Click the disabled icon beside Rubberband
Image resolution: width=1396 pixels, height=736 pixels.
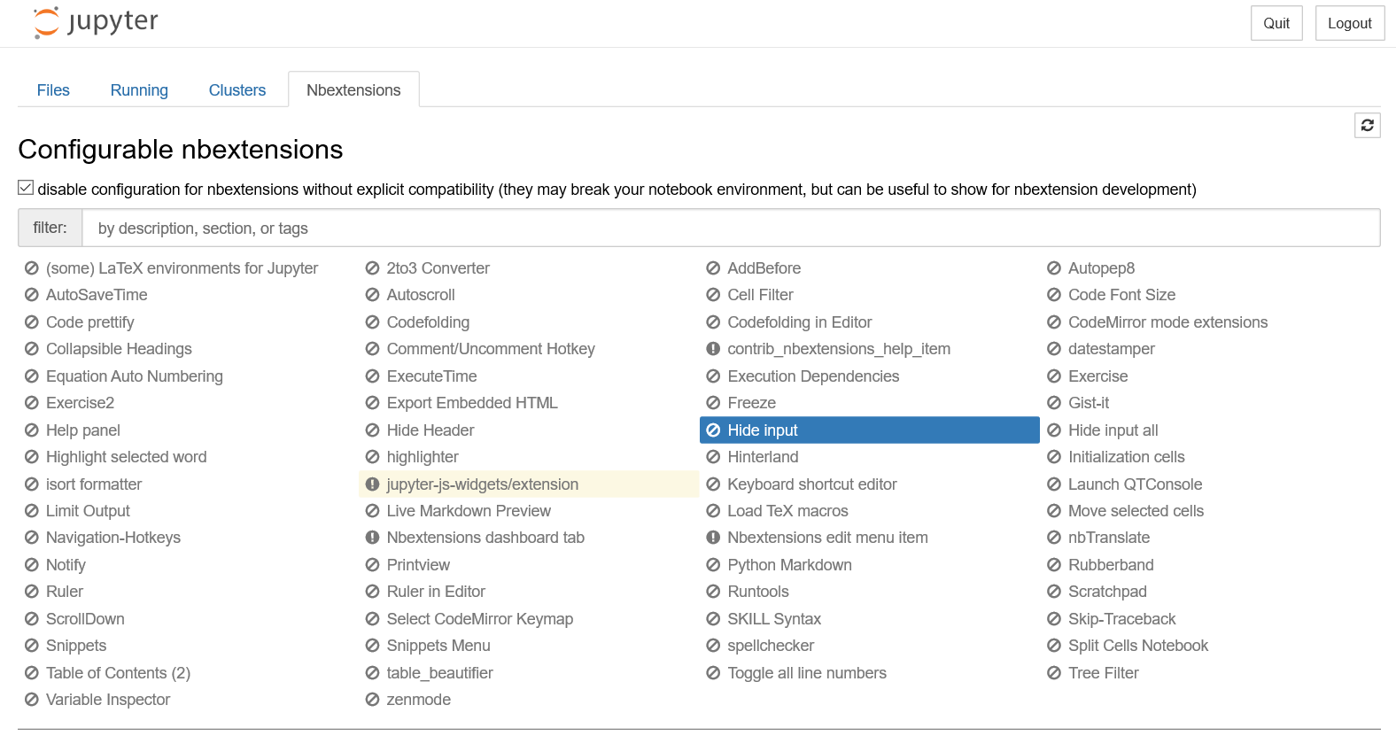[x=1054, y=565]
